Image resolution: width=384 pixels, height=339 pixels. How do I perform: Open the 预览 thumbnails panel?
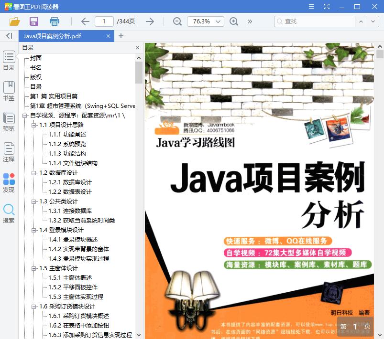click(9, 122)
